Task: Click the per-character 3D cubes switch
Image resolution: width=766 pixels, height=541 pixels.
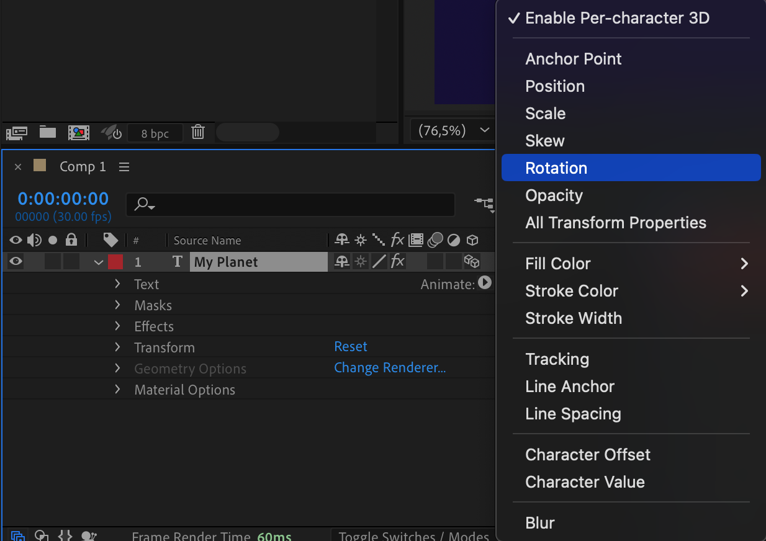Action: 472,262
